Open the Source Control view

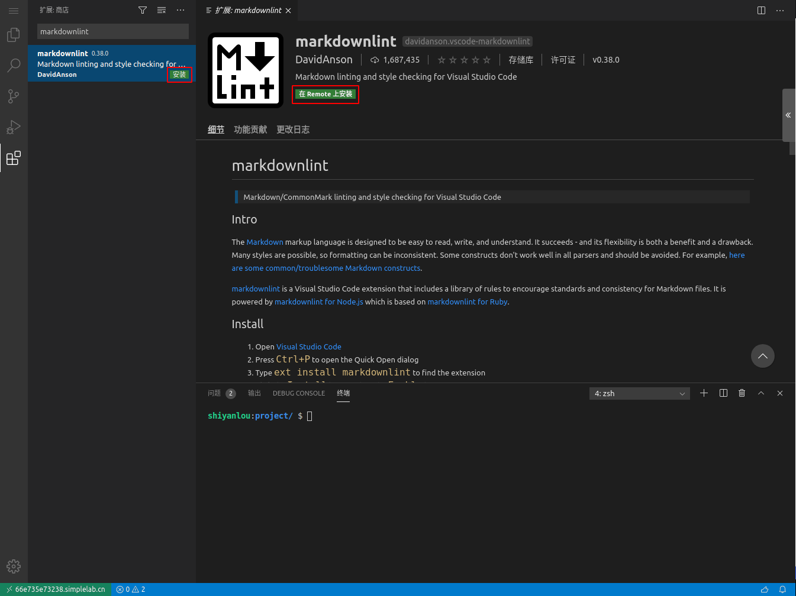(x=14, y=96)
